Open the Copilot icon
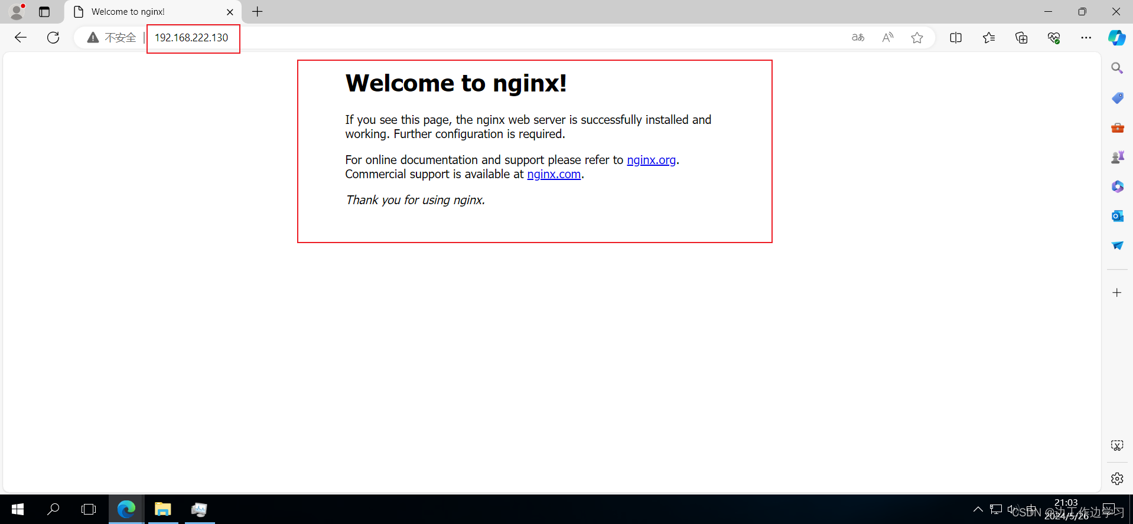 tap(1116, 38)
